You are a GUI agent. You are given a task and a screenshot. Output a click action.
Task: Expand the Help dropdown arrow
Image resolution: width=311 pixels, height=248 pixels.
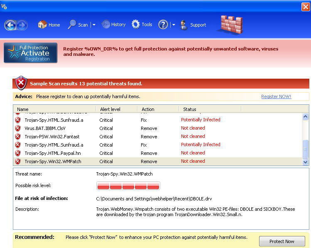174,25
